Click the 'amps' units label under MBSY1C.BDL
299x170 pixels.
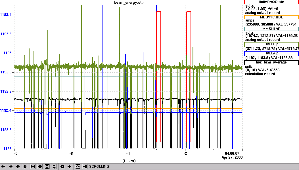250,20
